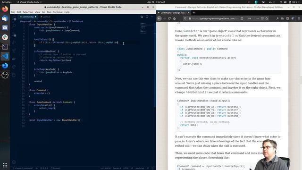Image resolution: width=302 pixels, height=170 pixels.
Task: Open the Manage gear in VS Code
Action: pyautogui.click(x=14, y=162)
